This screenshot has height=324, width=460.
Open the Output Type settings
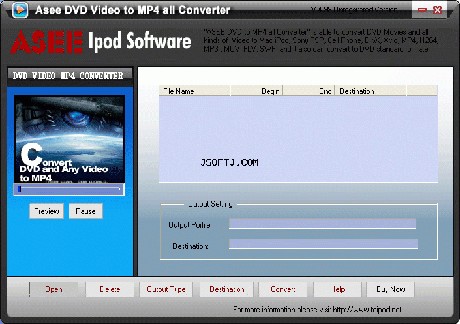pyautogui.click(x=166, y=289)
